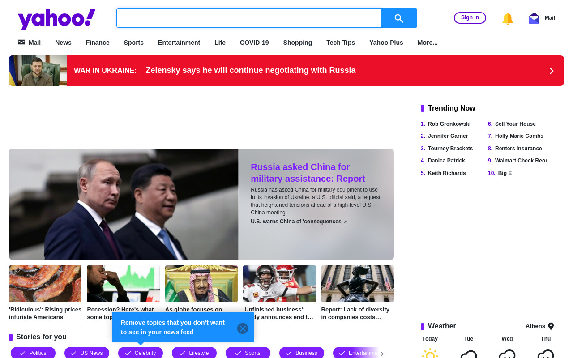
Task: Open trending topic Rob Gronkowski
Action: click(449, 124)
